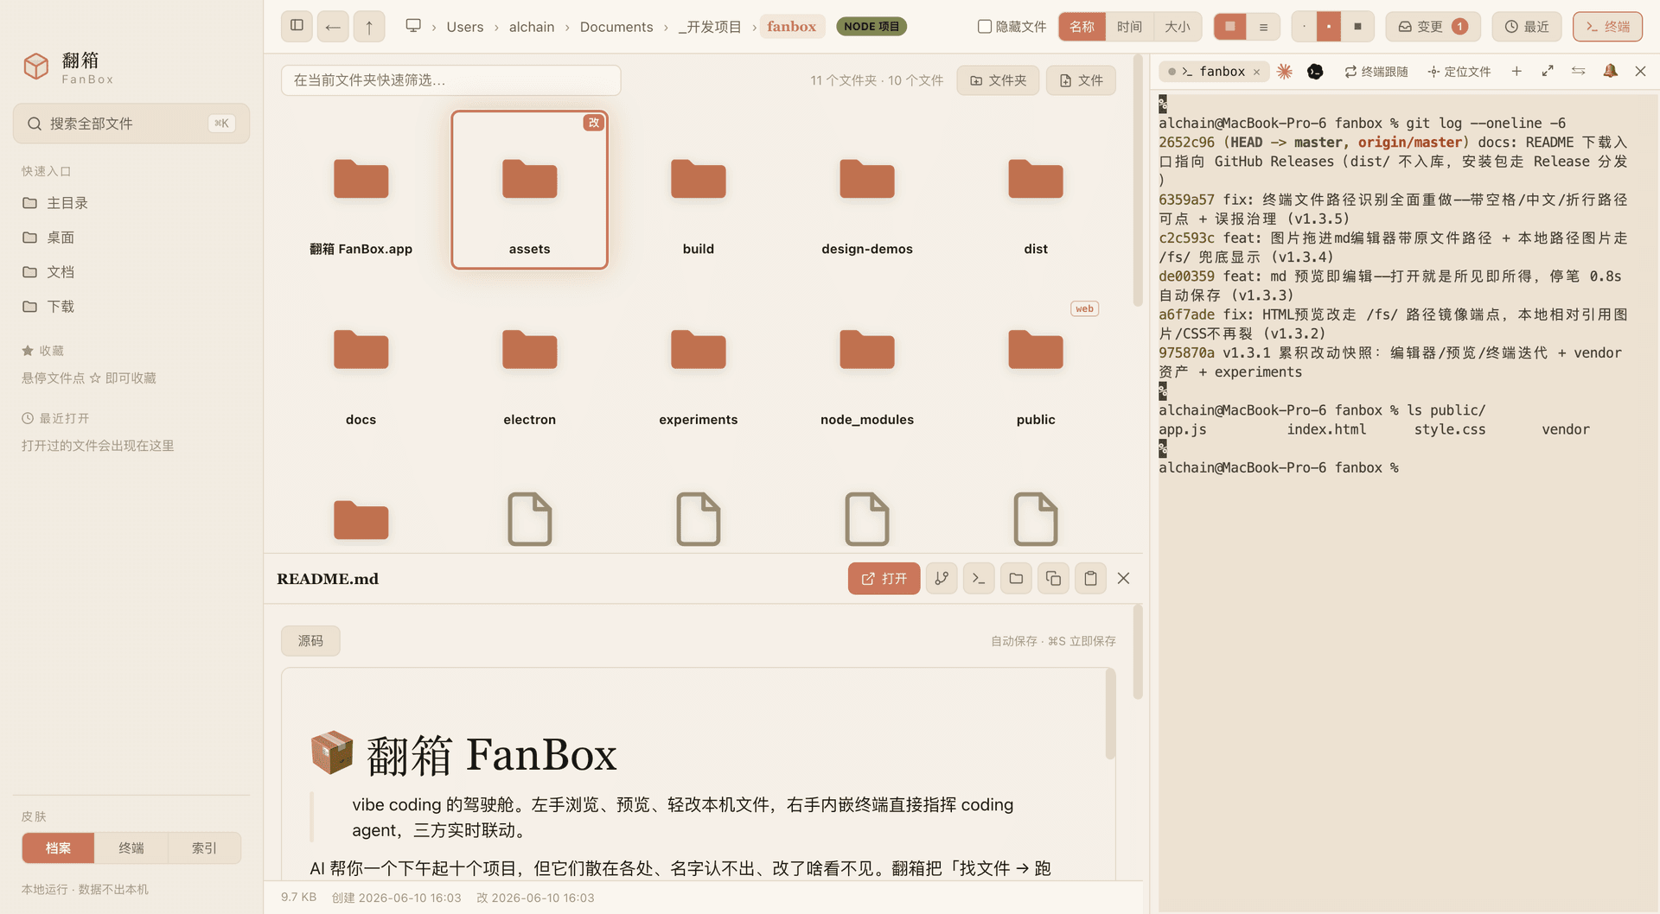Reveal README.md in folder icon
Viewport: 1660px width, 914px height.
point(1016,578)
